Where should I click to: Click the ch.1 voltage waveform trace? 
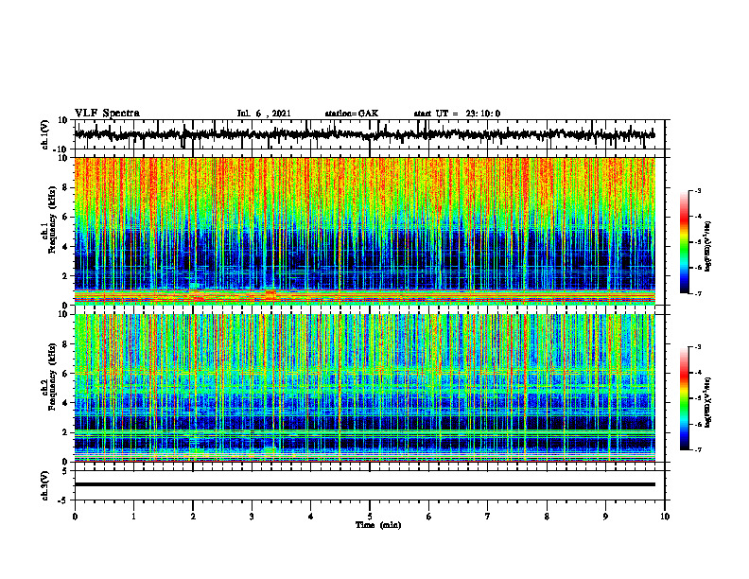(x=364, y=134)
